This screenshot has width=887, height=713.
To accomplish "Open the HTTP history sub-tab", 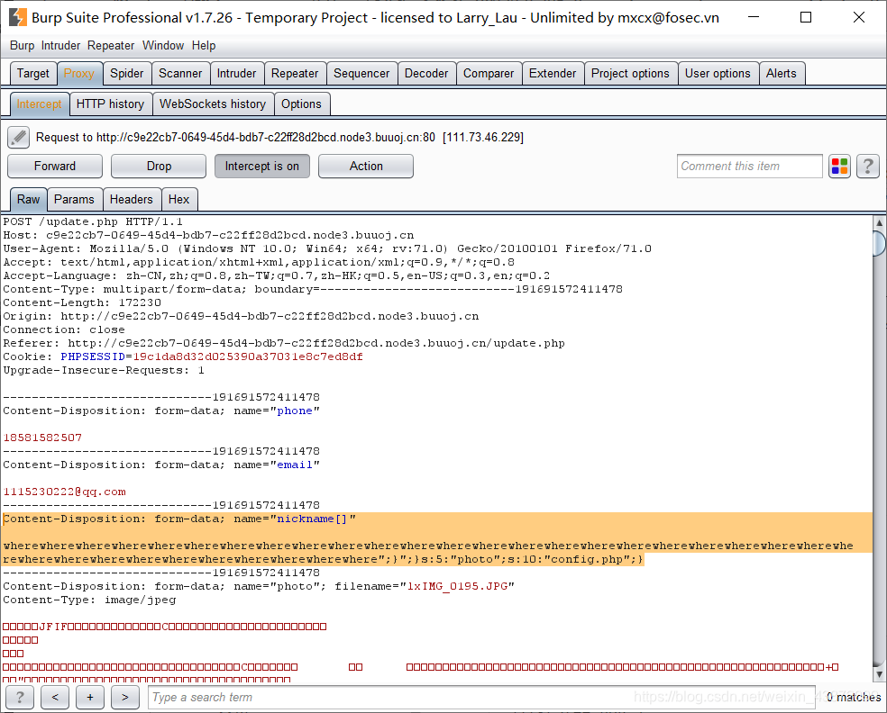I will tap(110, 104).
